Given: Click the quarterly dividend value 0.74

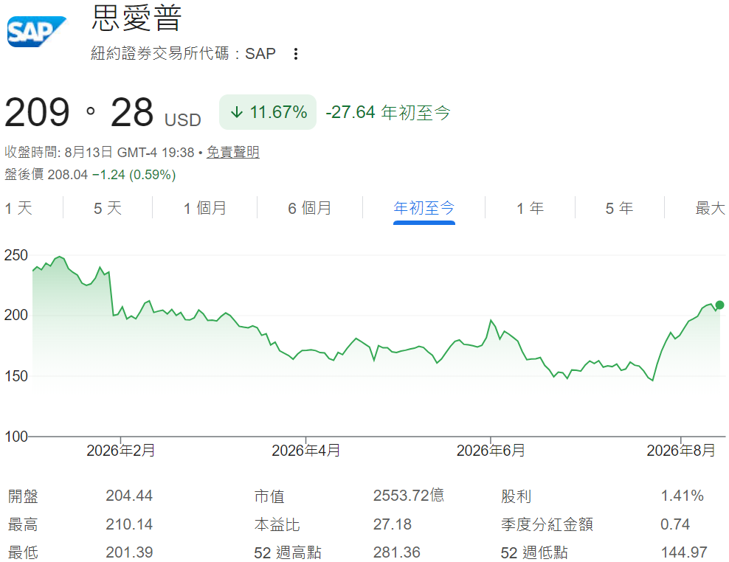Looking at the screenshot, I should tap(675, 524).
